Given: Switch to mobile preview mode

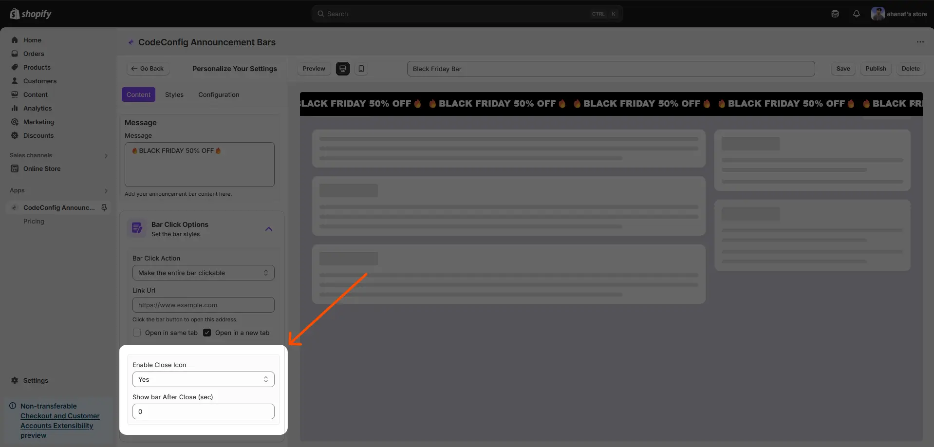Looking at the screenshot, I should [x=361, y=69].
